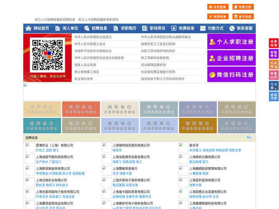Click the orange 收费标准 button at top

(218, 17)
